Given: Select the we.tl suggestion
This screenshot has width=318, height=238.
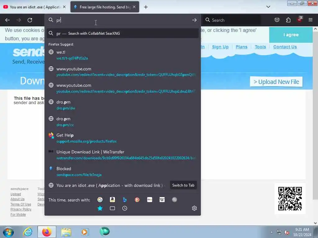Looking at the screenshot, I should point(122,55).
